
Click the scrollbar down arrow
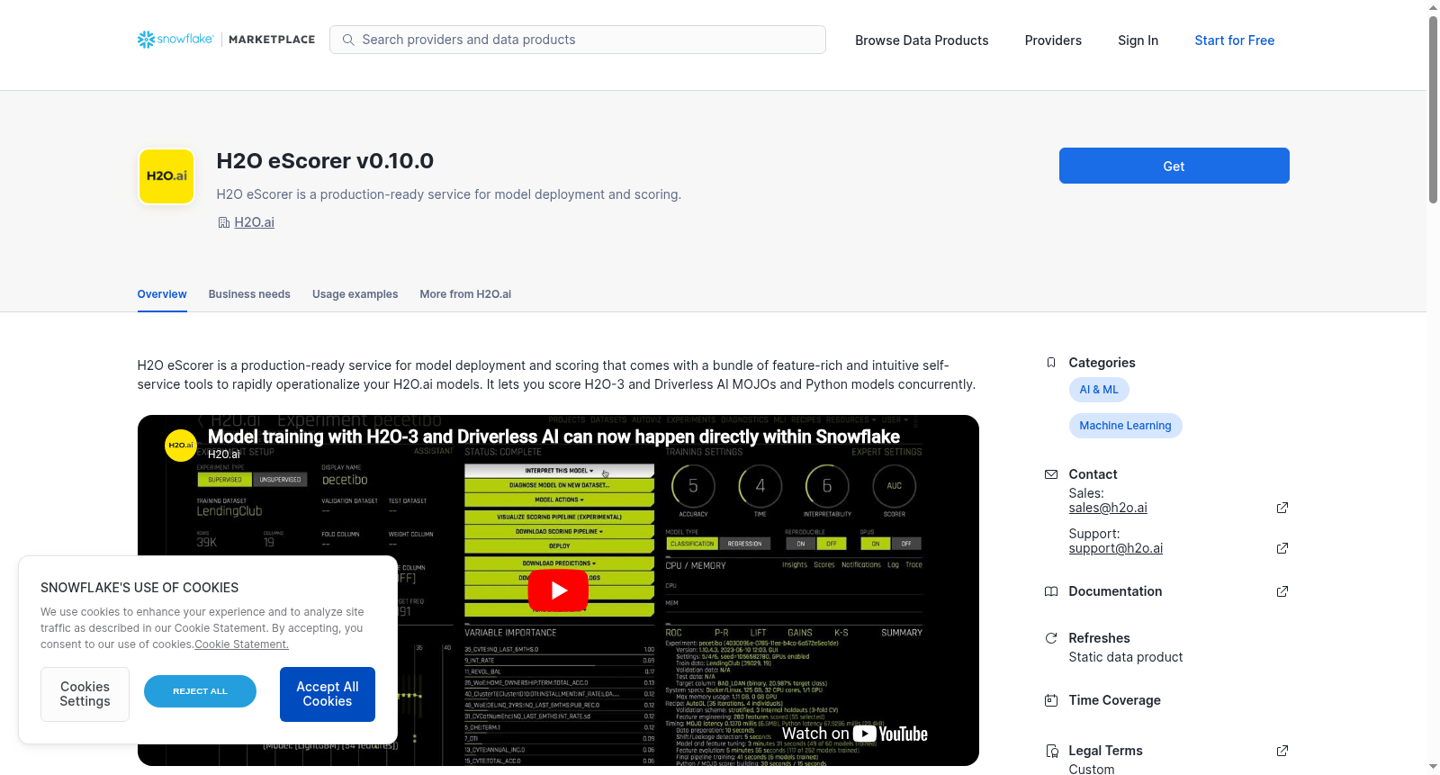click(1433, 767)
